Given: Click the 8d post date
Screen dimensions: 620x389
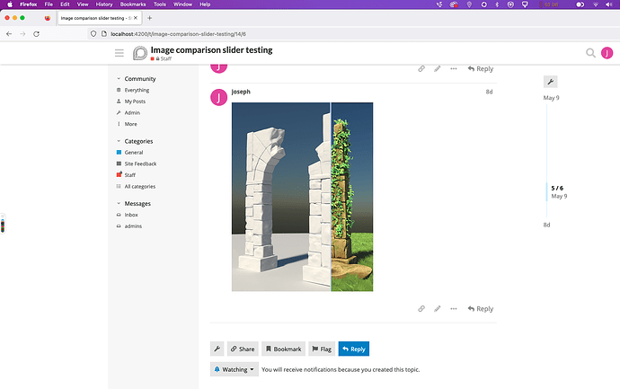Looking at the screenshot, I should click(x=489, y=92).
